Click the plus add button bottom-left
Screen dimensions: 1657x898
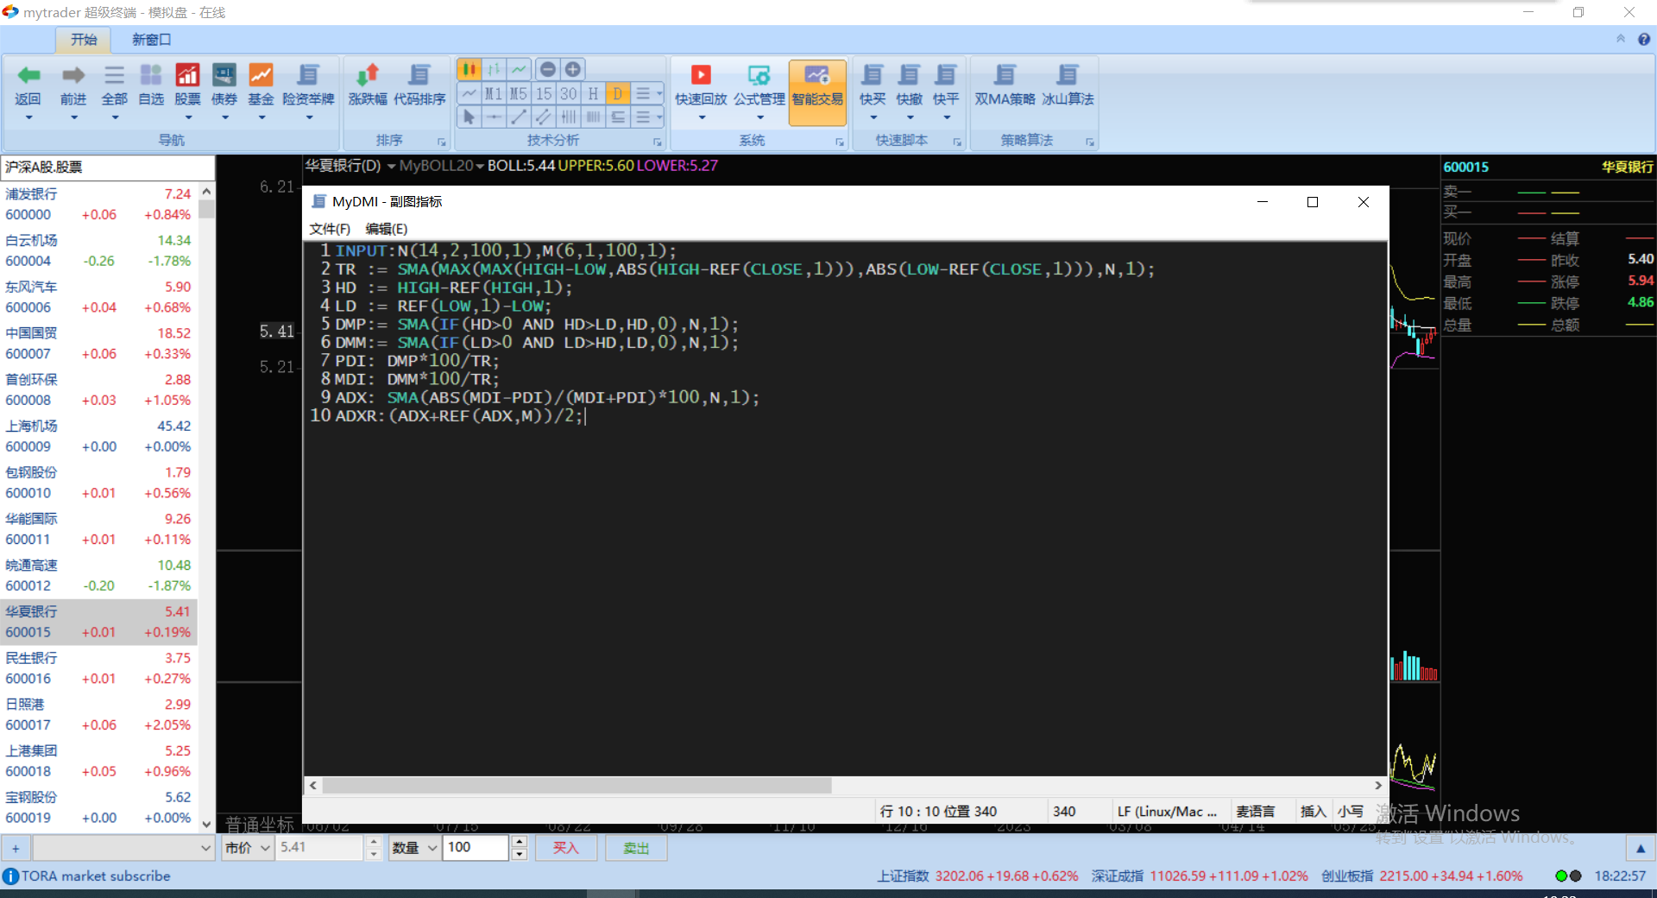[x=16, y=848]
